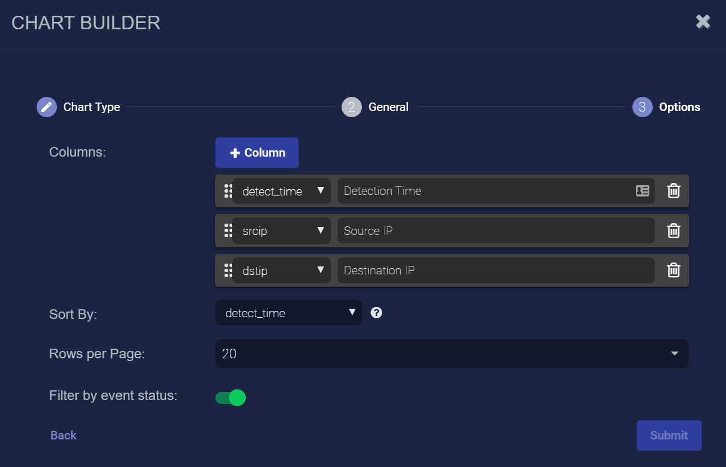The image size is (726, 467).
Task: Open the Sort By detect_time dropdown
Action: click(289, 313)
